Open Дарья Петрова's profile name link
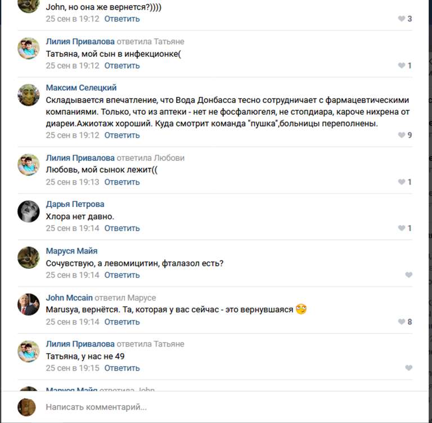432x423 pixels. tap(75, 204)
